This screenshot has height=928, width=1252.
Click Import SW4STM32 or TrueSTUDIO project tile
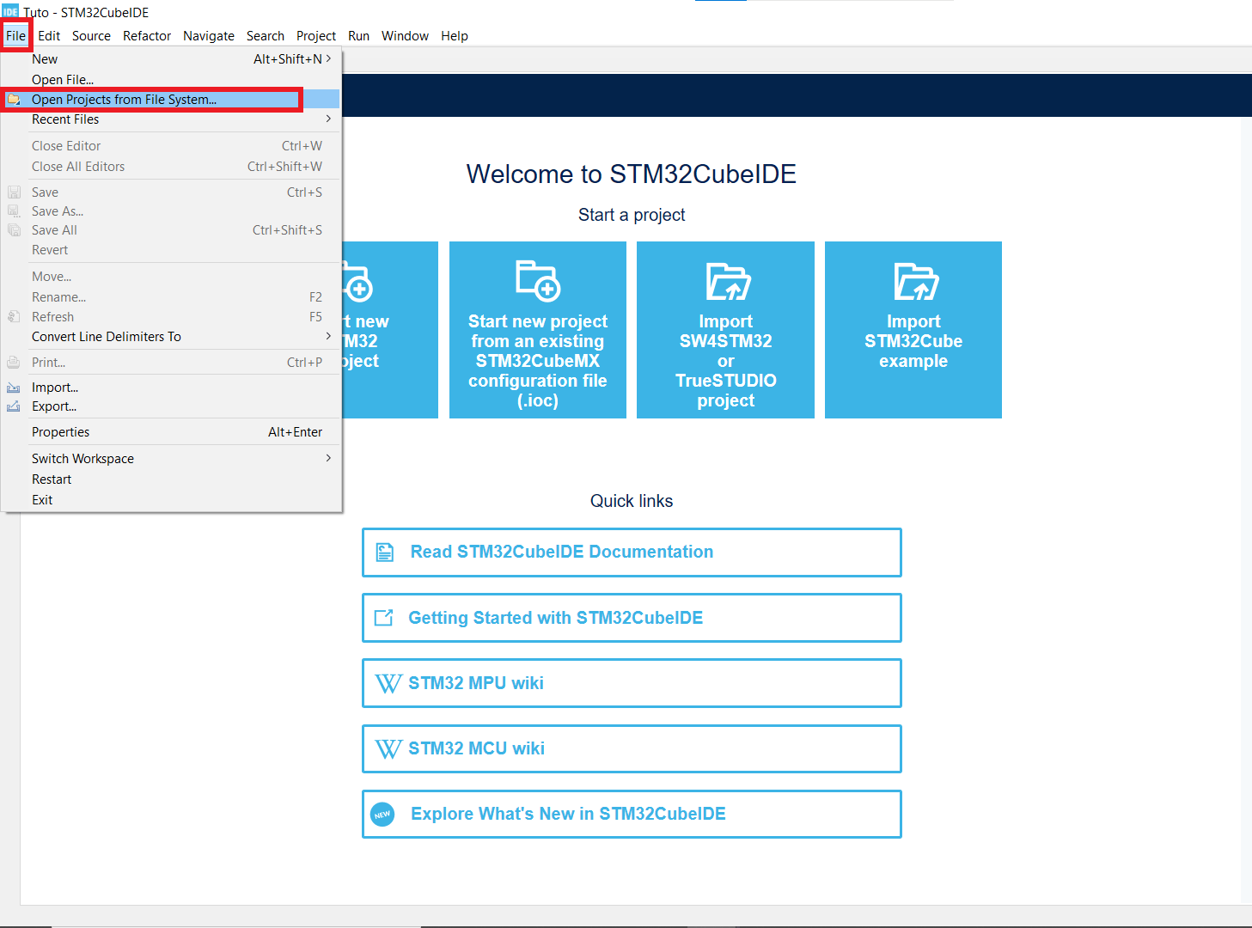tap(725, 330)
